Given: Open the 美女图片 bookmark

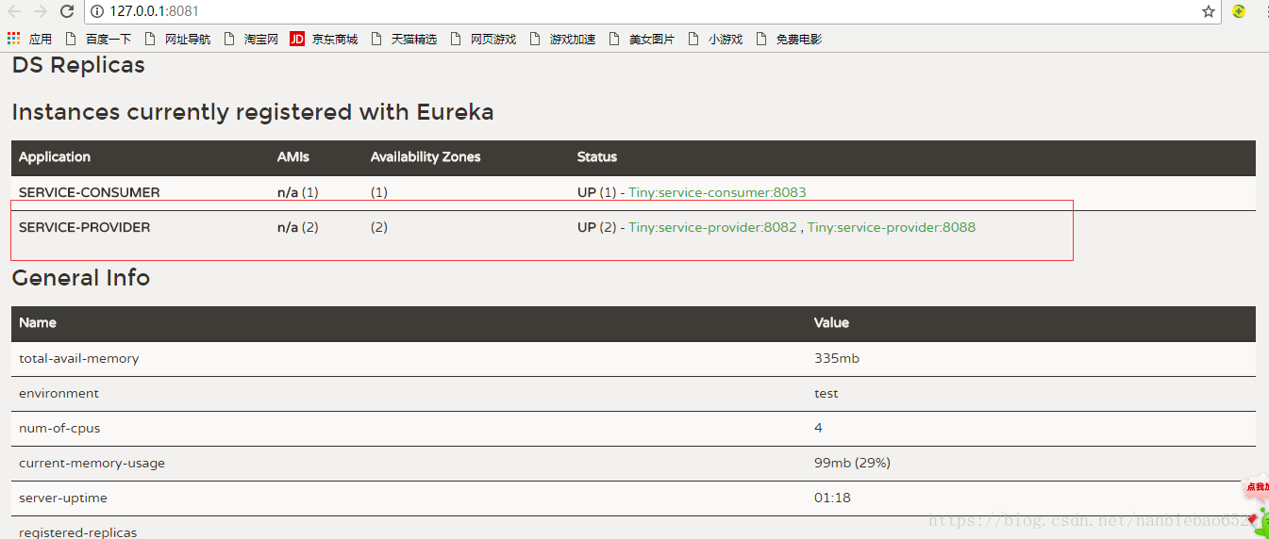Looking at the screenshot, I should tap(642, 39).
